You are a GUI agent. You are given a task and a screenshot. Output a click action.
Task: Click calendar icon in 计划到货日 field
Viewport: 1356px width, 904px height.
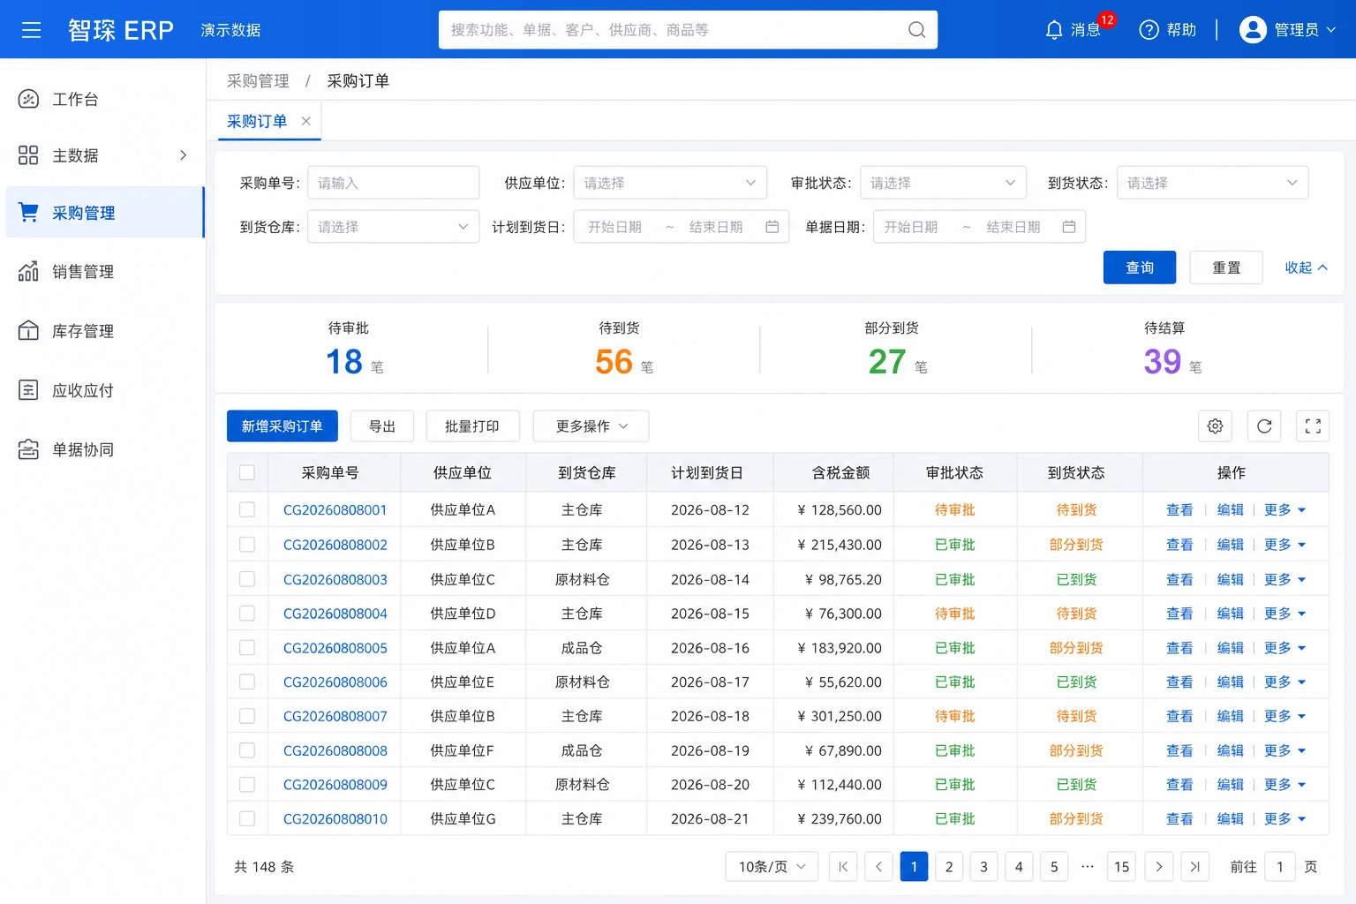click(x=772, y=227)
